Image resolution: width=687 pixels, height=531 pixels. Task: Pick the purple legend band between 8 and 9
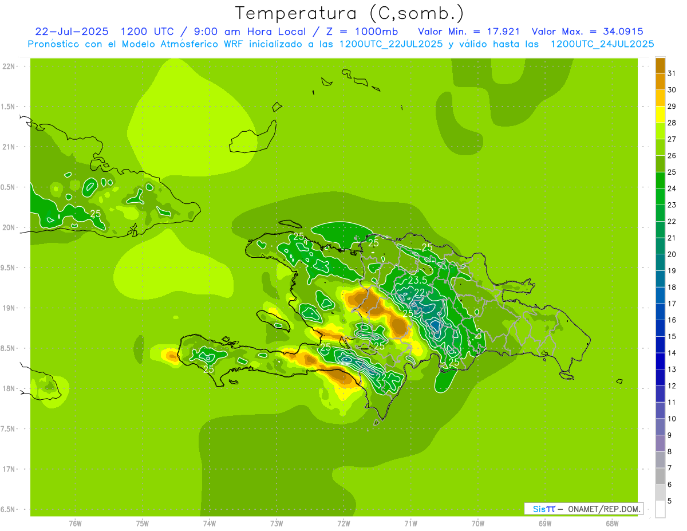coord(660,443)
